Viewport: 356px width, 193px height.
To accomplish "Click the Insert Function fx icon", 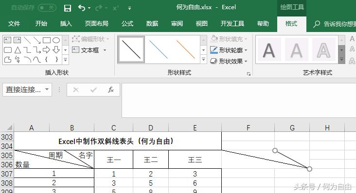I will pyautogui.click(x=110, y=90).
